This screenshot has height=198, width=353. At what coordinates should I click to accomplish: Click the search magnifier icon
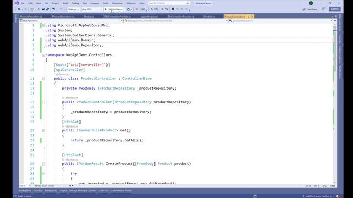188,3
